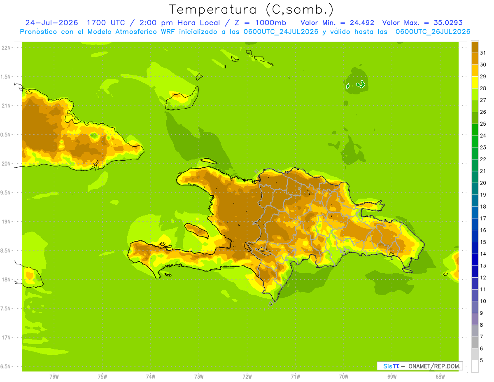Click the "76W" longitude label
The height and width of the screenshot is (382, 494).
click(54, 377)
